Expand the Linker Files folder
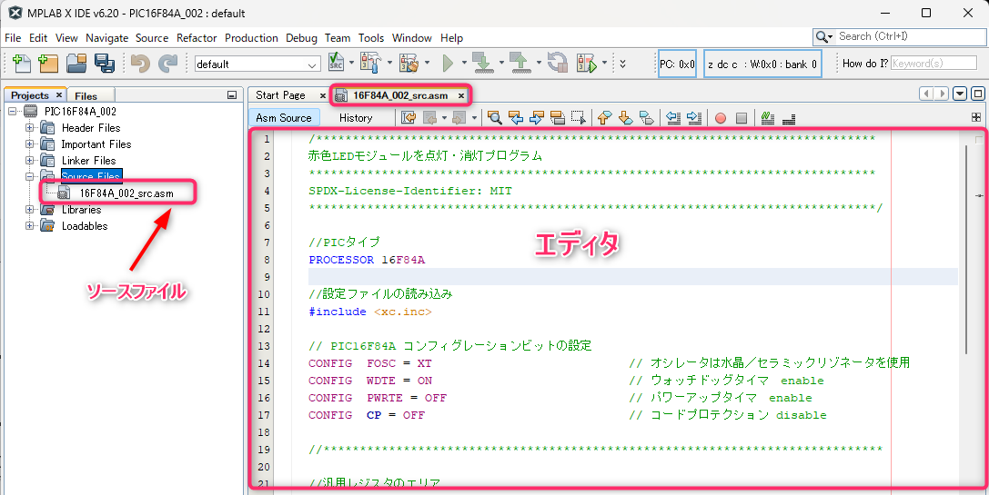Viewport: 989px width, 495px height. tap(30, 161)
